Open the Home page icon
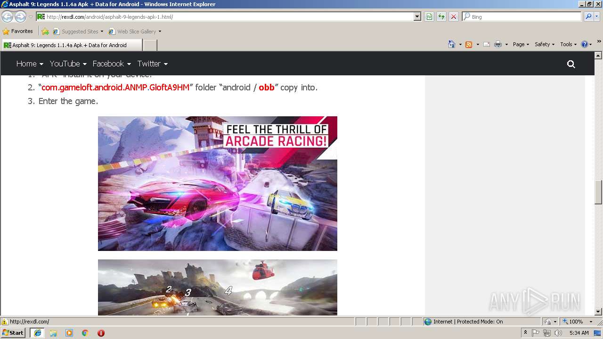This screenshot has height=339, width=603. (451, 44)
